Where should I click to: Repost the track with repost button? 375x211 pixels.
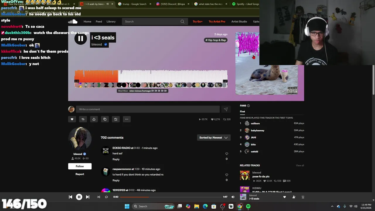[x=83, y=119]
